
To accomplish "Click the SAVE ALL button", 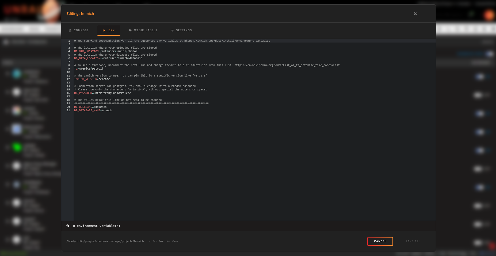I will point(413,242).
